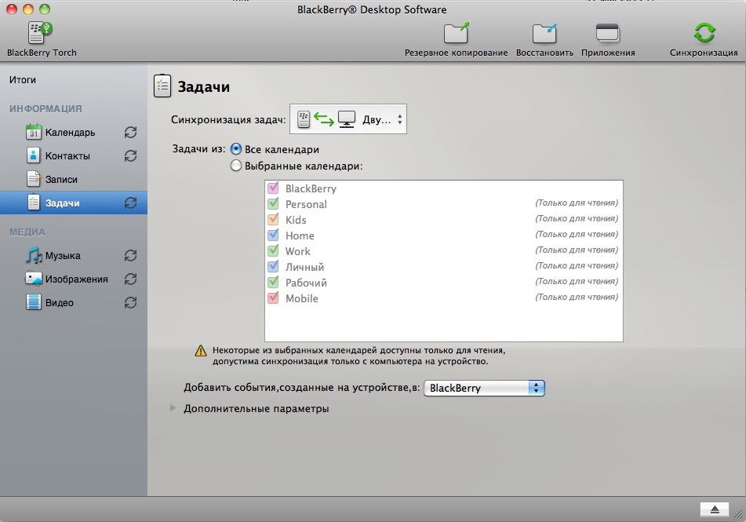
Task: Click sync indicator next to Изображения
Action: 130,279
